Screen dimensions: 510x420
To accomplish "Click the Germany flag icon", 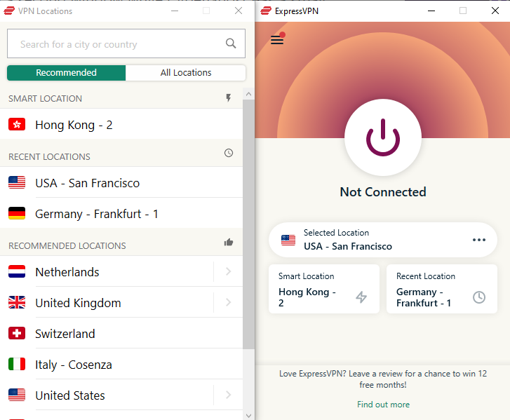I will coord(17,213).
